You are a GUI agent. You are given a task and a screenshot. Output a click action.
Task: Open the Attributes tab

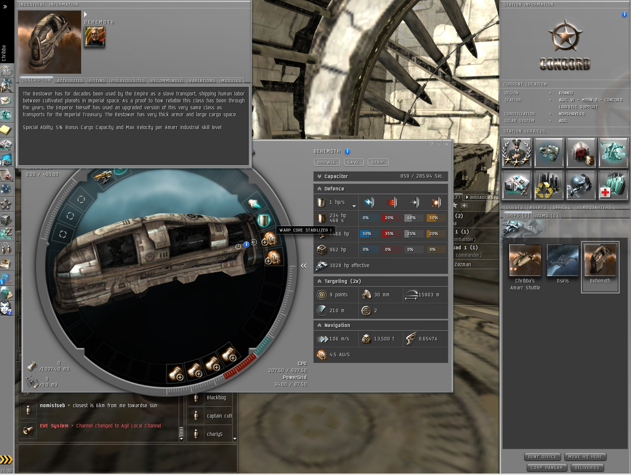[x=70, y=80]
